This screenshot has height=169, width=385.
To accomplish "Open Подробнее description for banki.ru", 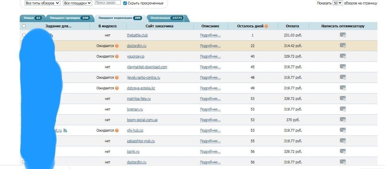I will tap(210, 152).
